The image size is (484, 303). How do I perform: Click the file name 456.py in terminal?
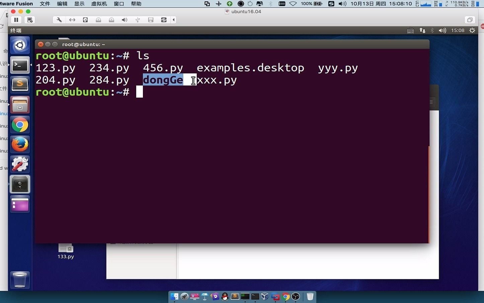coord(163,68)
